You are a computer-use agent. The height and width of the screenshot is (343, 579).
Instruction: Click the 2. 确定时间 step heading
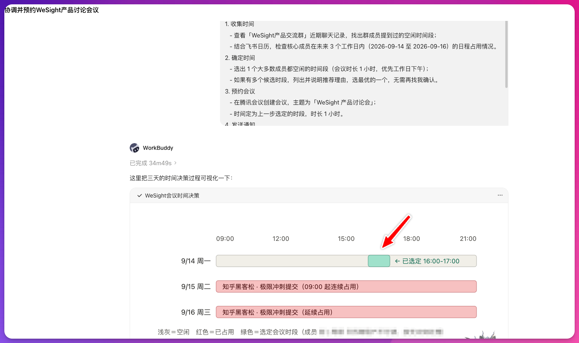tap(240, 58)
